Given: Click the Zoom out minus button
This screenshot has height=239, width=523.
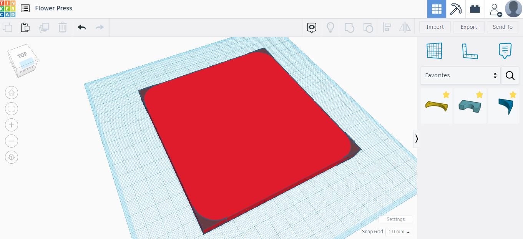Looking at the screenshot, I should click(12, 141).
